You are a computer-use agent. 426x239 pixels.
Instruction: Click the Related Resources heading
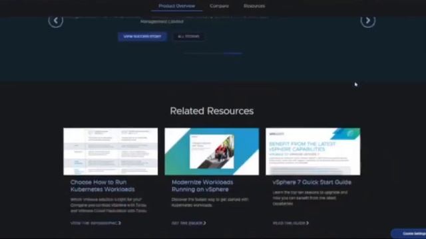[x=212, y=111]
